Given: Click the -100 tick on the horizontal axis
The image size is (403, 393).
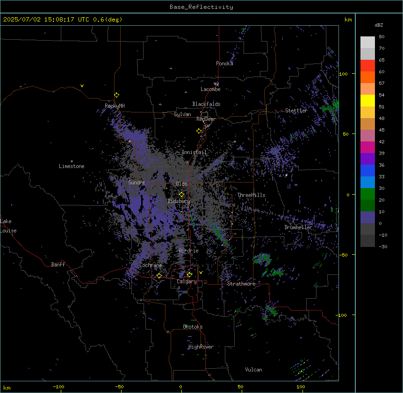Looking at the screenshot, I should tap(59, 386).
